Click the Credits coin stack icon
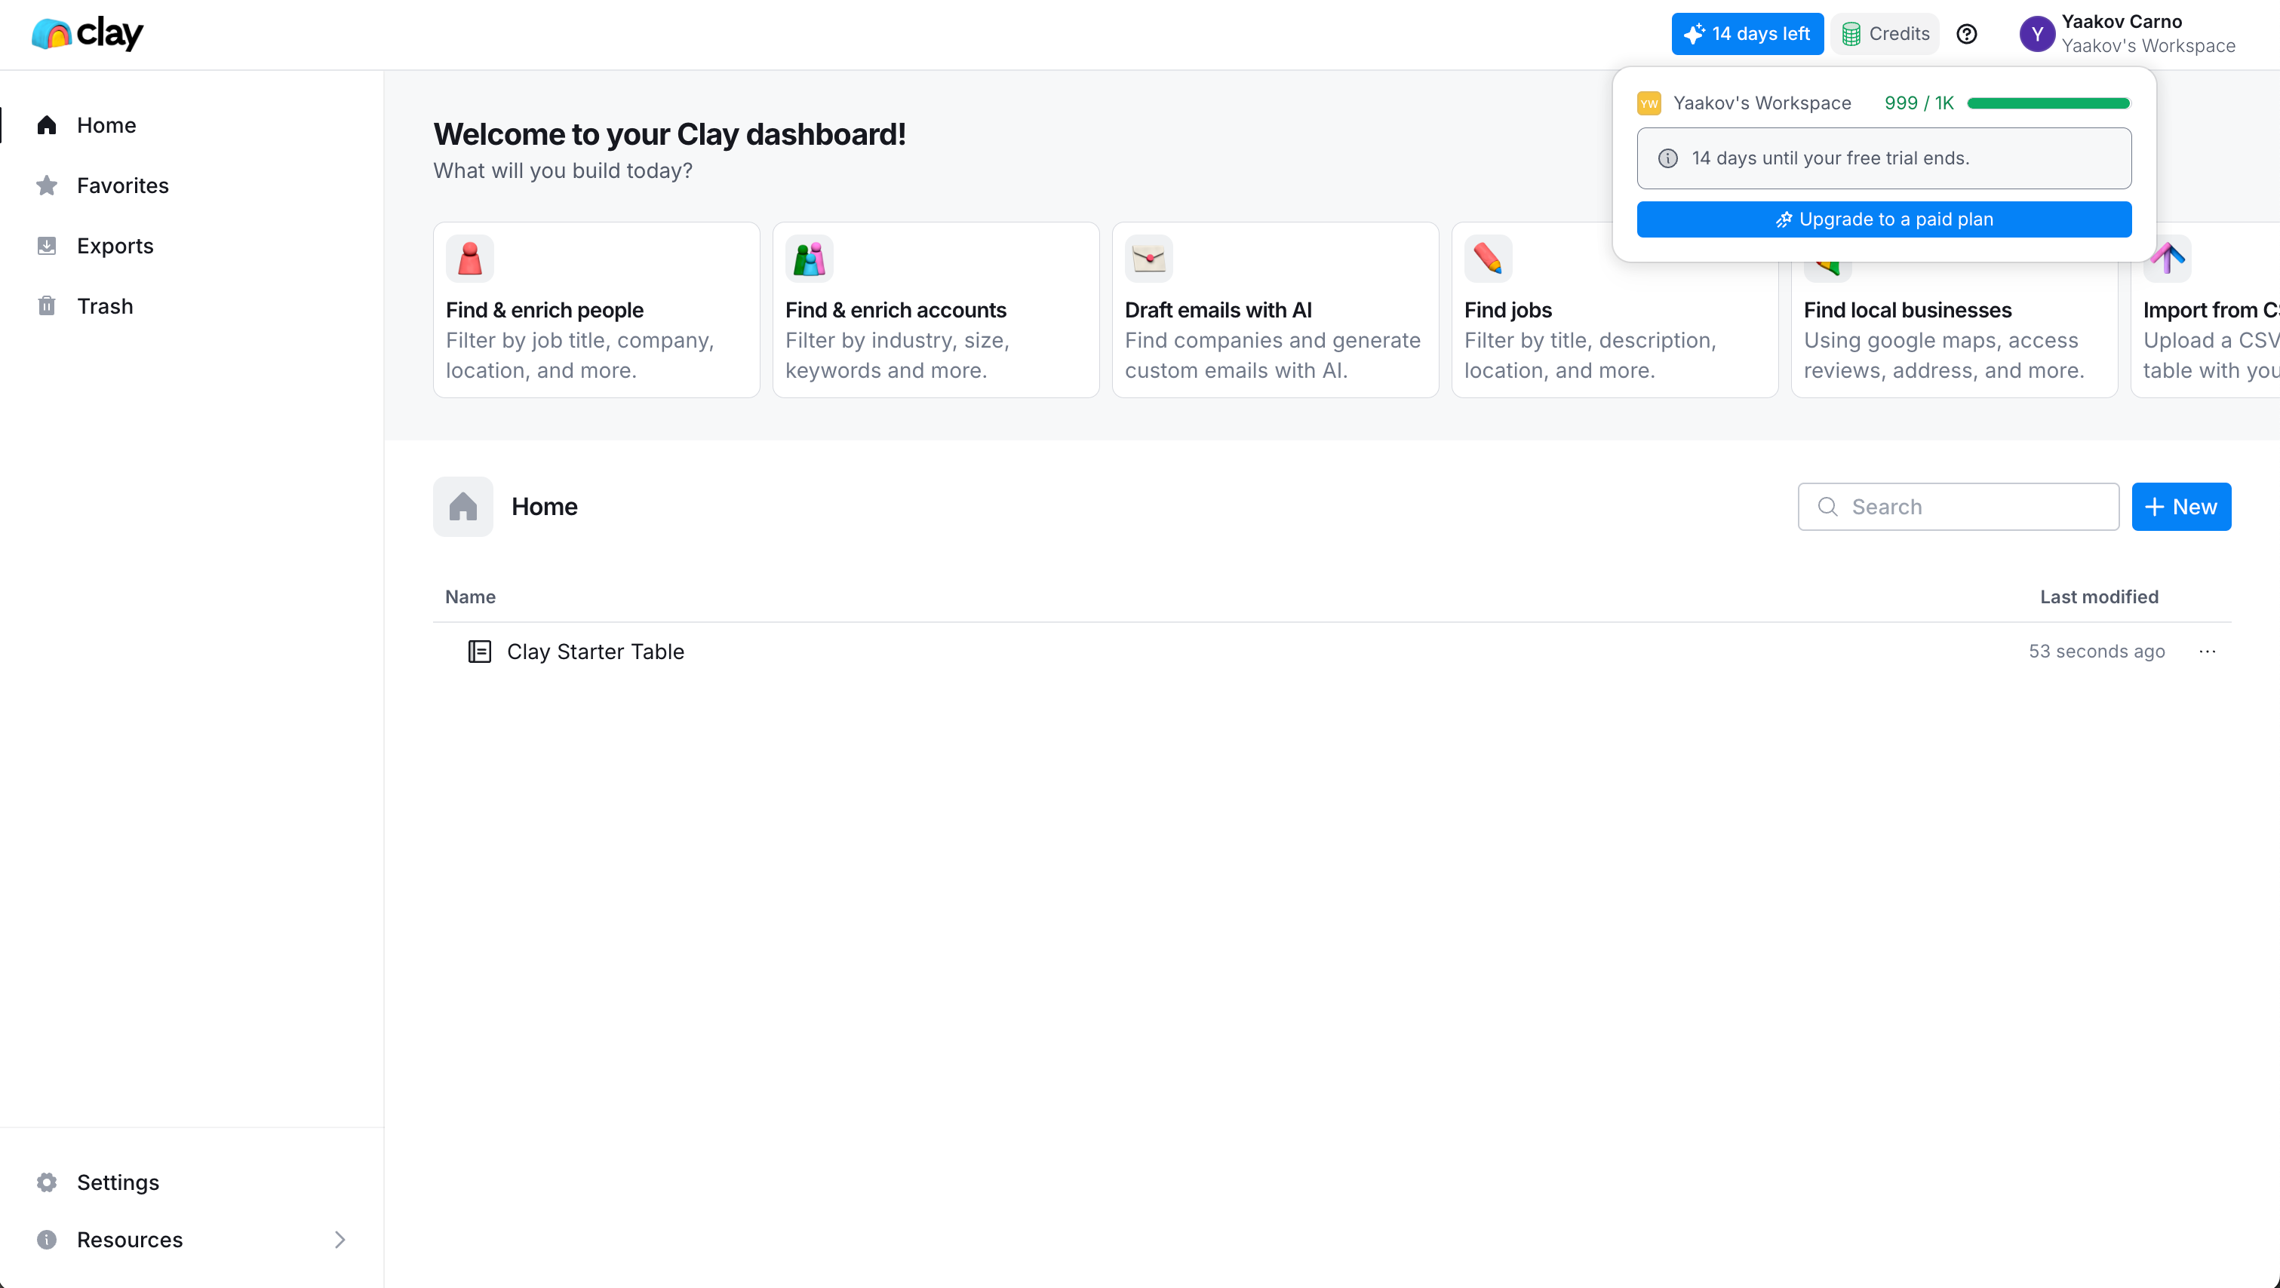The height and width of the screenshot is (1288, 2280). (1851, 34)
